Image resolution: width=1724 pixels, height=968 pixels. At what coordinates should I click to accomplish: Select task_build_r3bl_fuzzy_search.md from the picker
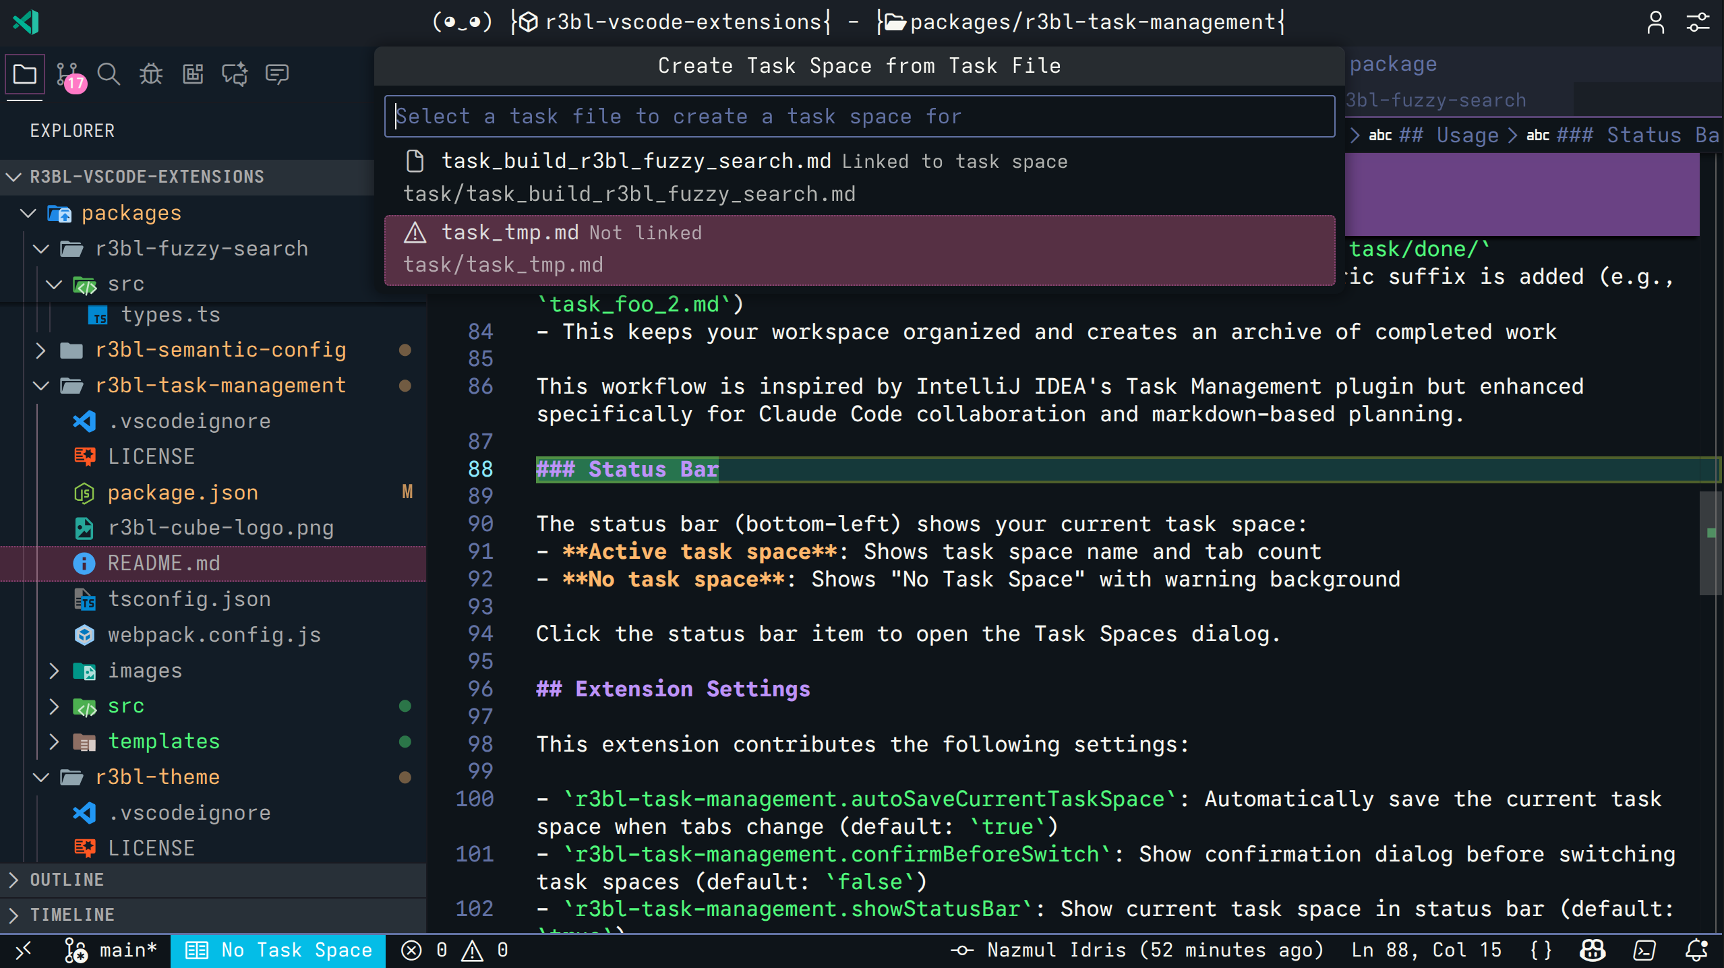click(742, 177)
